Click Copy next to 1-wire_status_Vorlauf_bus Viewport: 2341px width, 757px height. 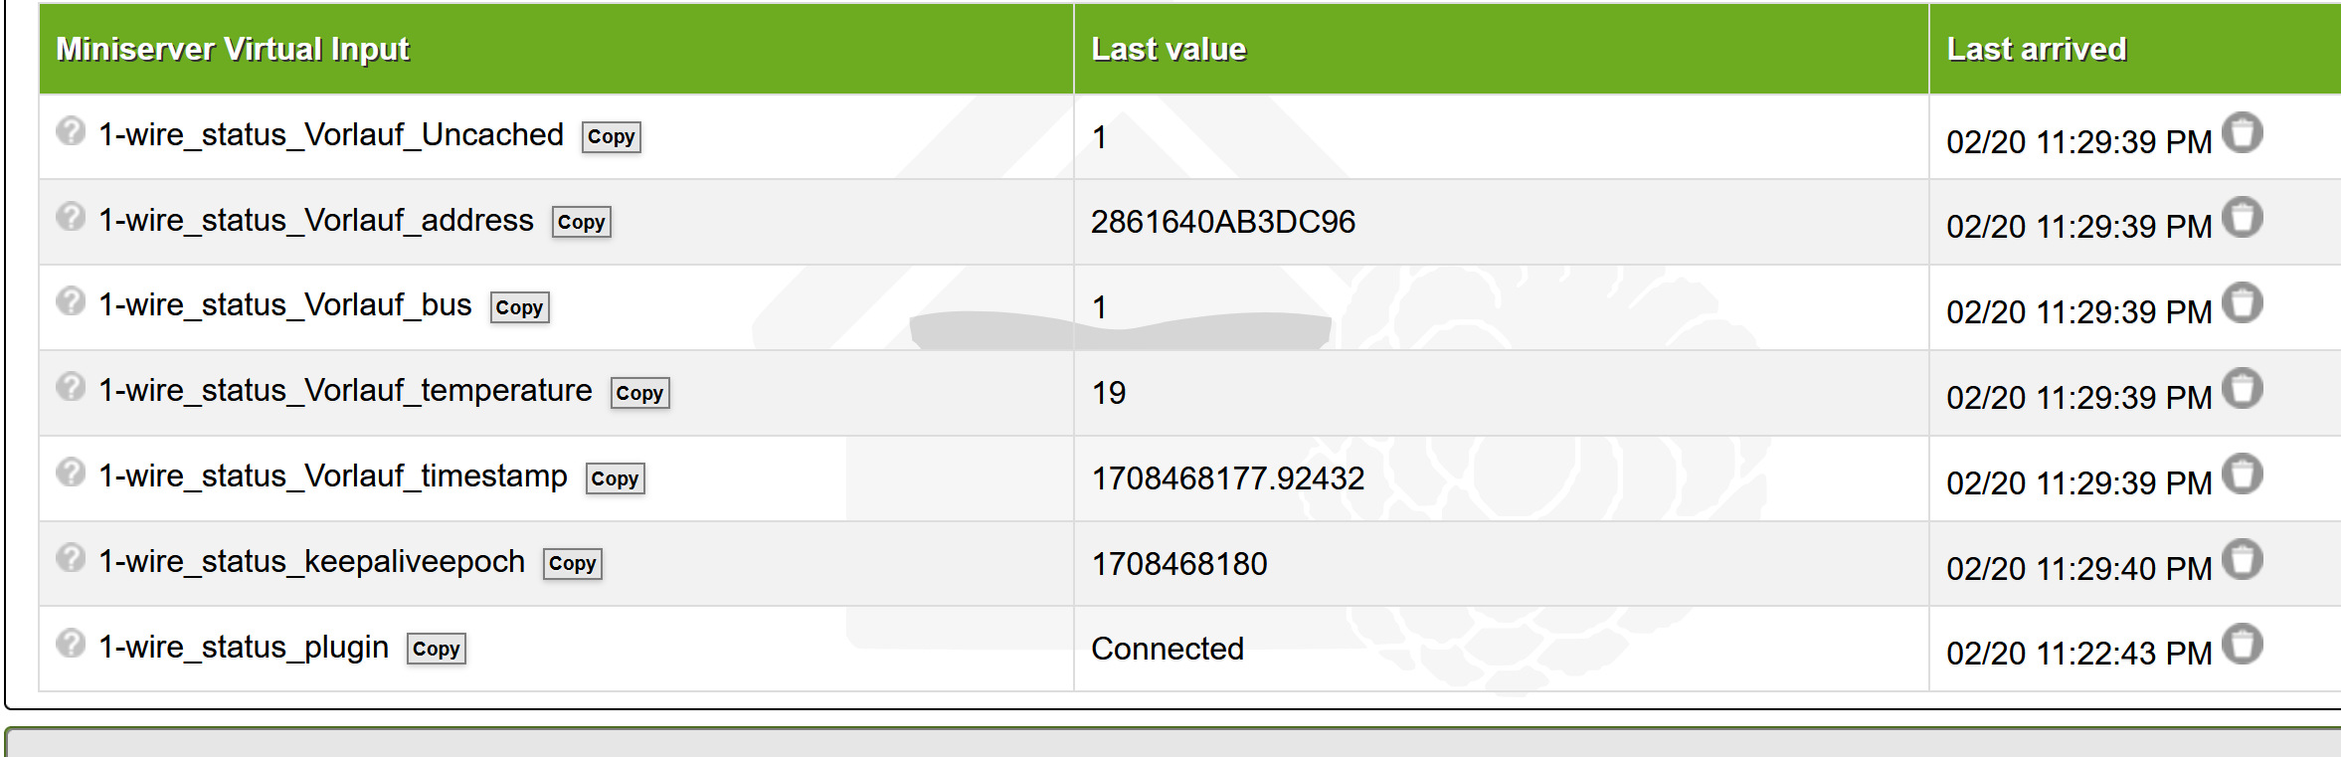point(519,307)
